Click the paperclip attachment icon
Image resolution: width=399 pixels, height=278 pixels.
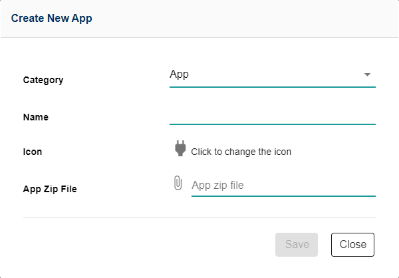[x=178, y=183]
